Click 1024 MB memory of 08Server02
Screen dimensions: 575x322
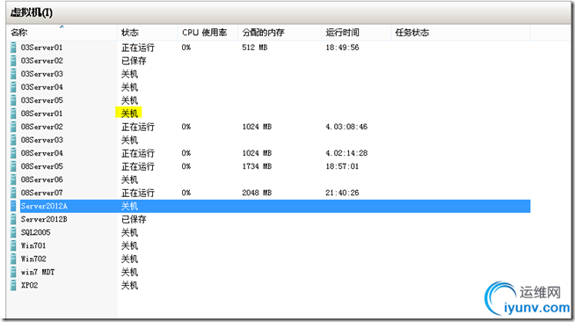(x=257, y=127)
